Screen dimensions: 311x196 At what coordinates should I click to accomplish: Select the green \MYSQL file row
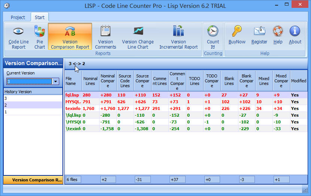point(186,122)
